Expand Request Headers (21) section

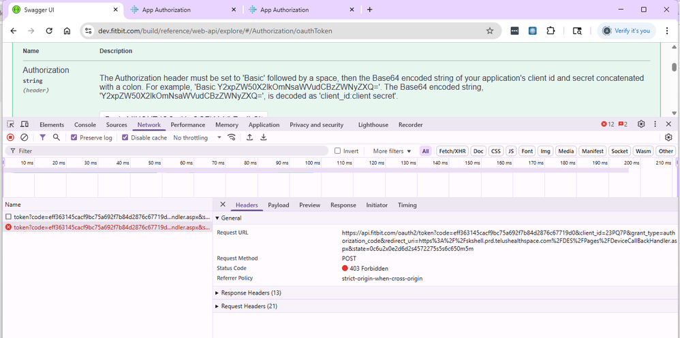tap(246, 307)
